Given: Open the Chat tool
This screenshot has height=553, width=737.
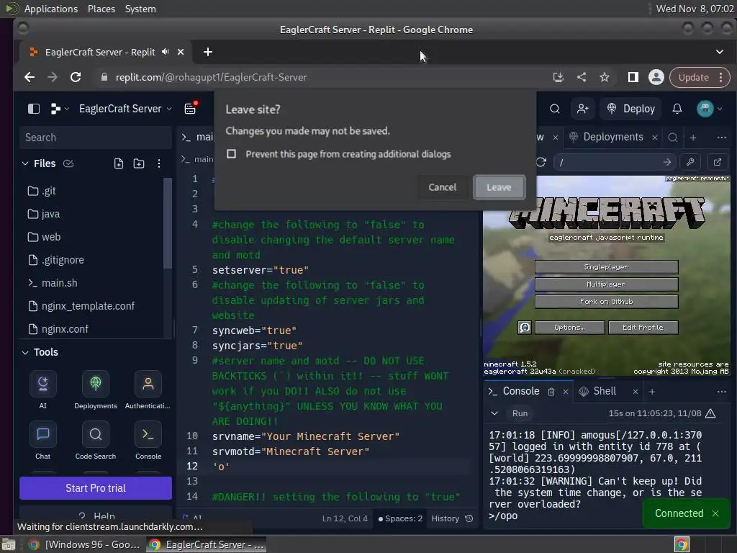Looking at the screenshot, I should 42,434.
